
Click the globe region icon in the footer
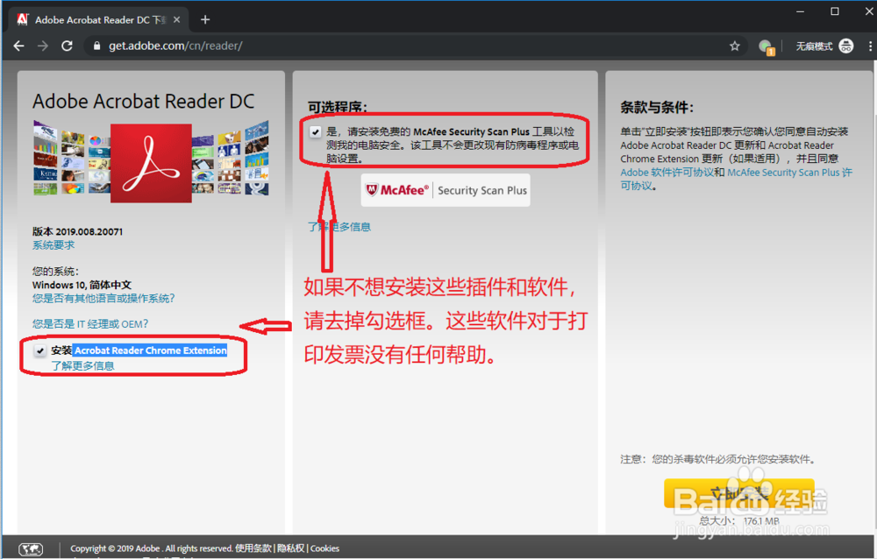pyautogui.click(x=31, y=549)
